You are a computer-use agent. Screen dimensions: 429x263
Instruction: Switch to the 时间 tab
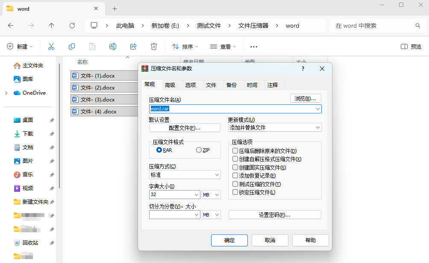[x=252, y=85]
